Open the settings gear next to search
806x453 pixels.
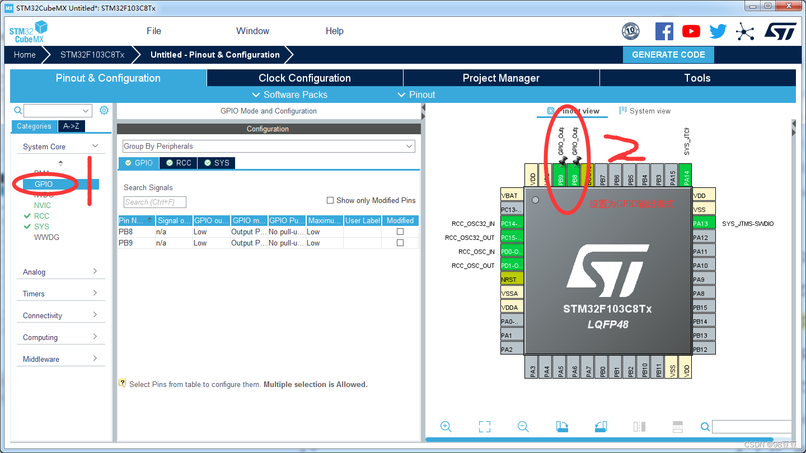[104, 110]
